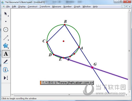Select the Compass circle tool
132x101 pixels.
coord(6,30)
